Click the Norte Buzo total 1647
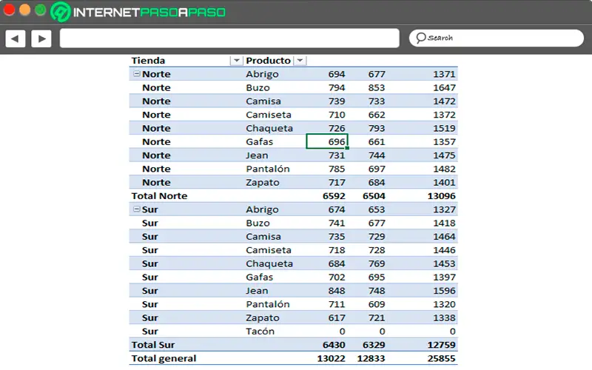The image size is (592, 370). pos(445,87)
